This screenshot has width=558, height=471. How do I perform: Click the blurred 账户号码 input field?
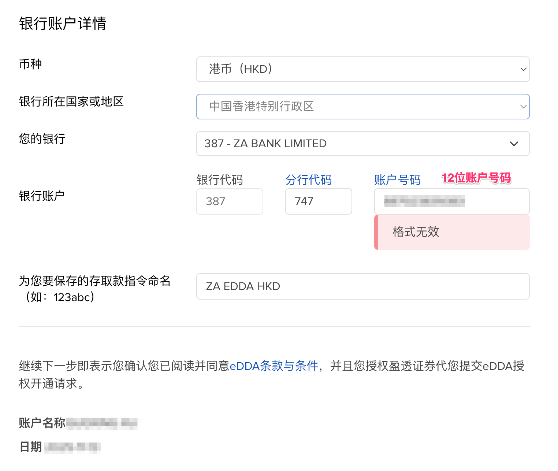[451, 201]
